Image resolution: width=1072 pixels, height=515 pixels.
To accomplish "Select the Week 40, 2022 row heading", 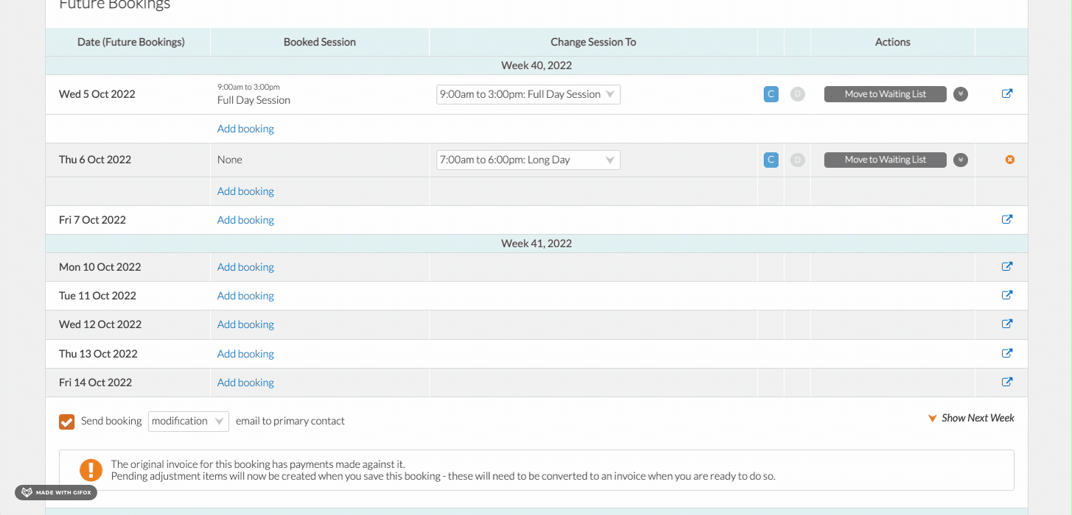I will coord(536,65).
